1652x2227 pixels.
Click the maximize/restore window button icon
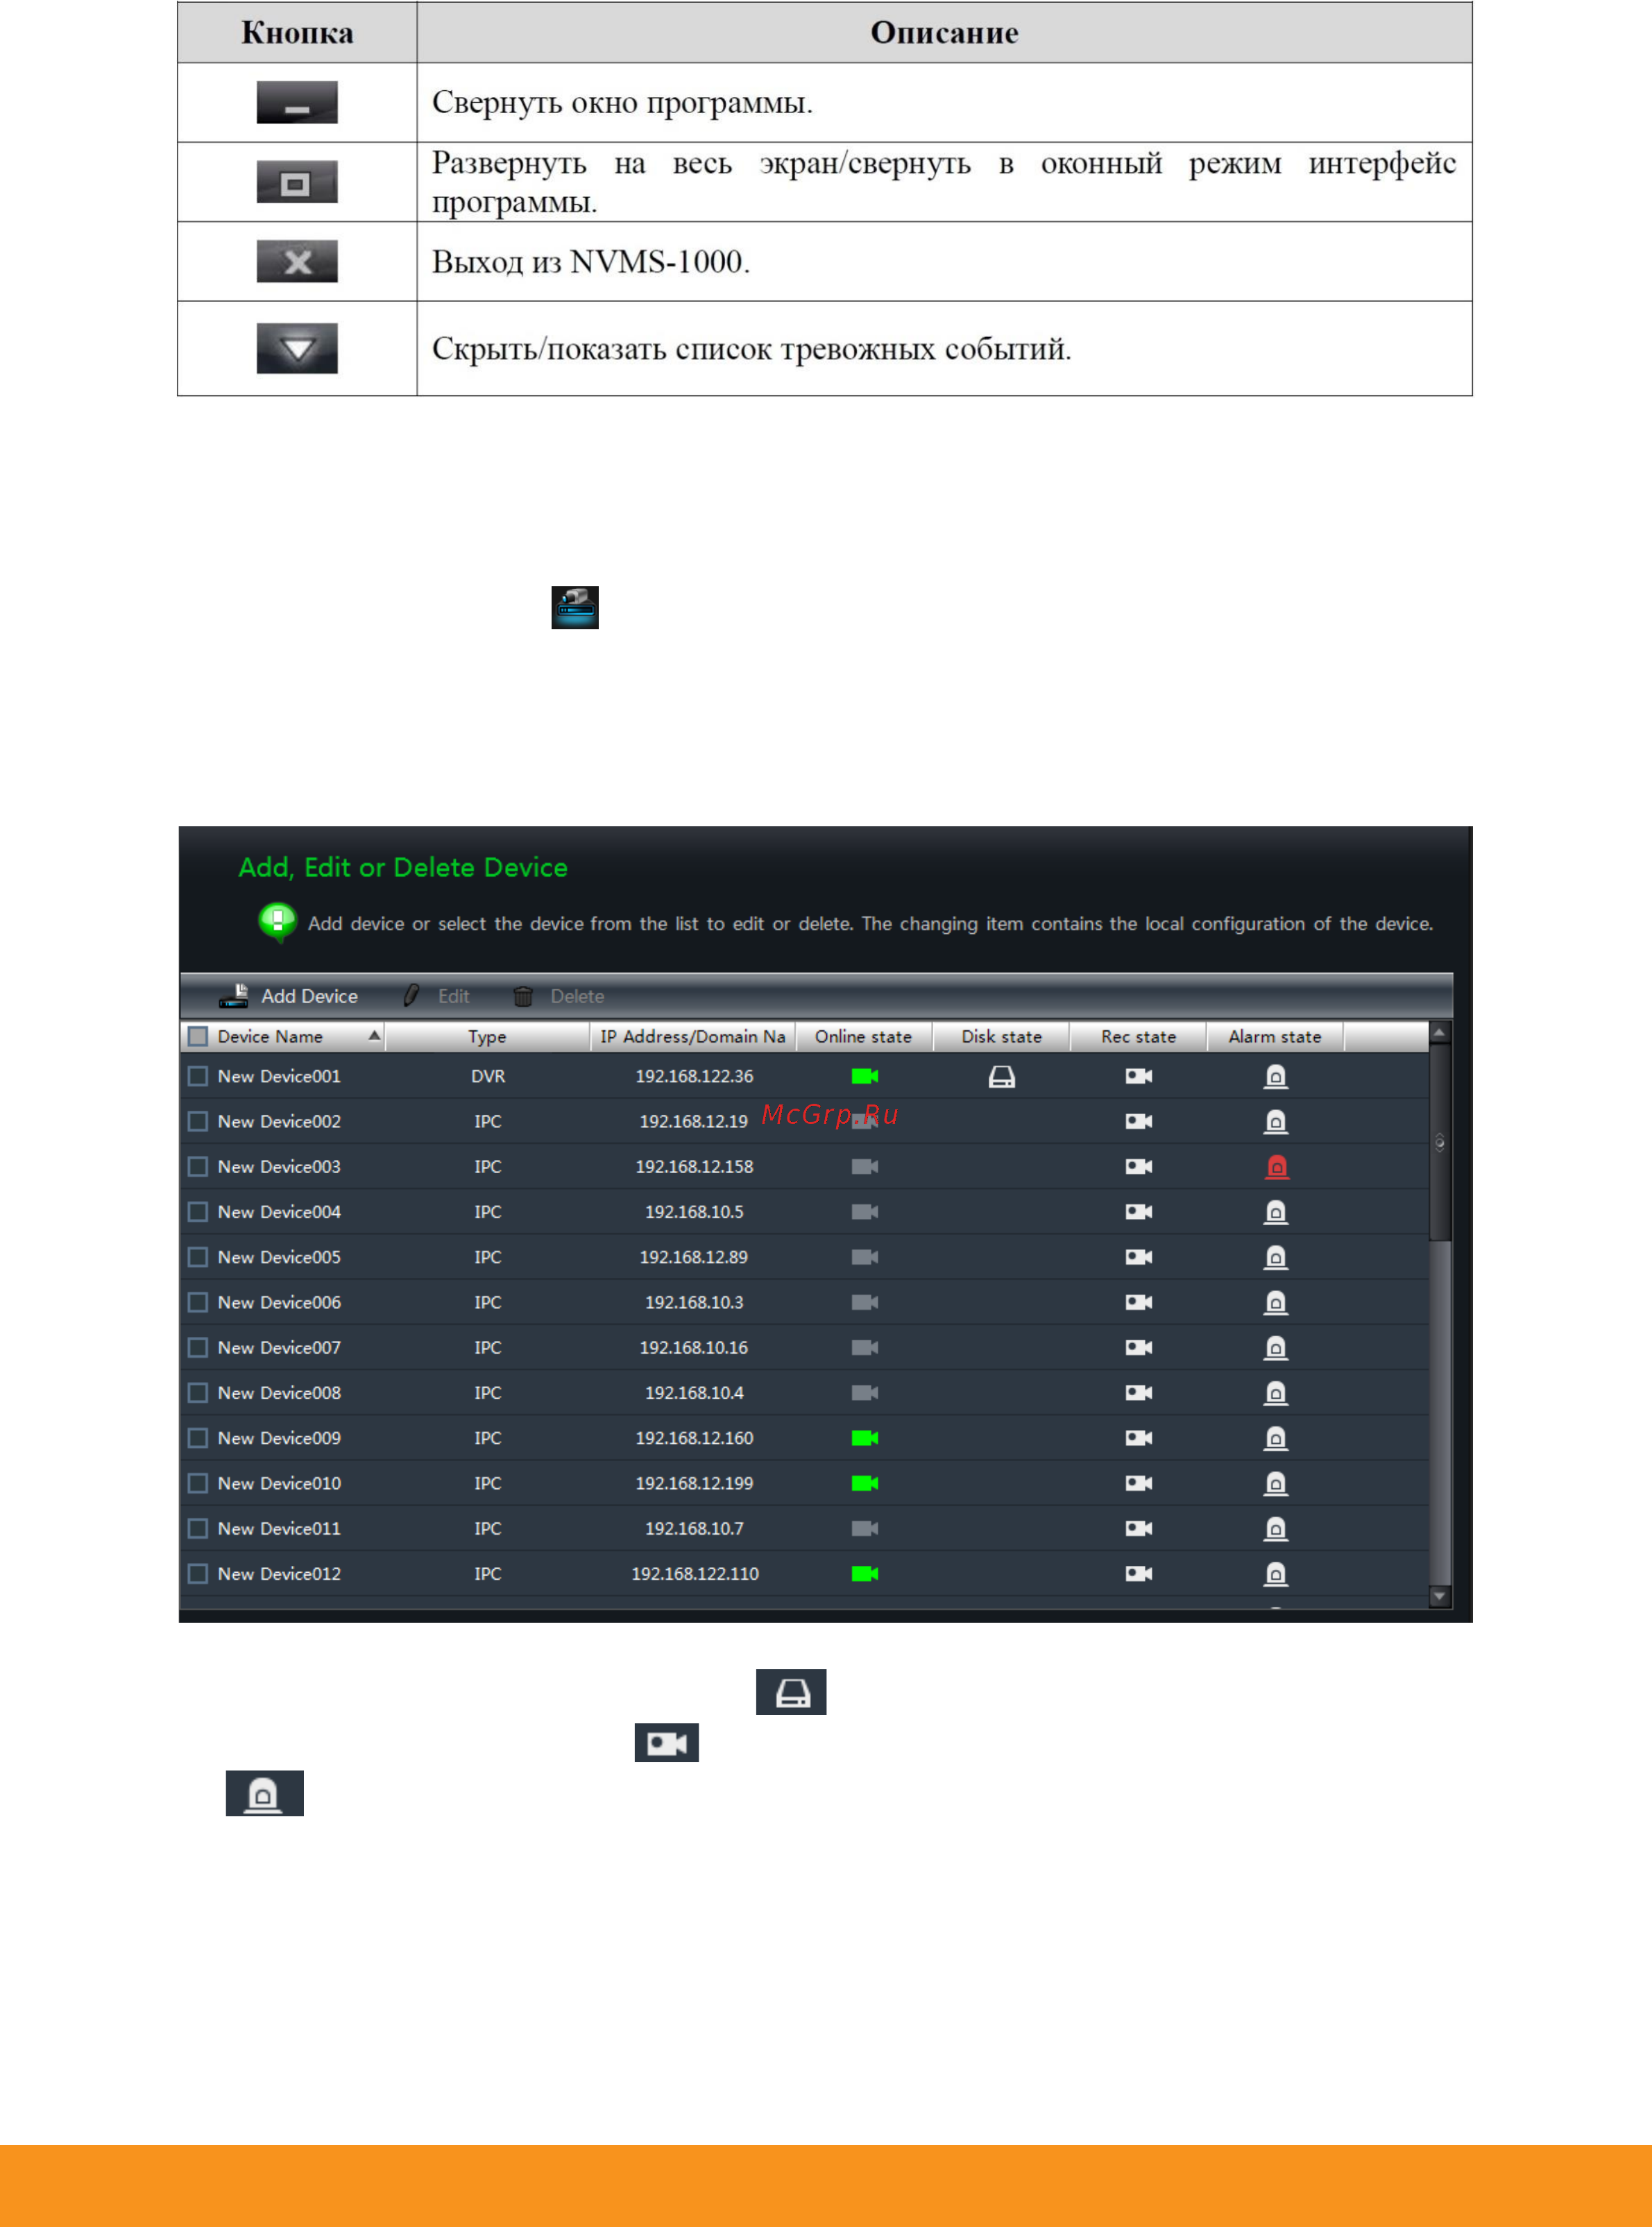297,182
